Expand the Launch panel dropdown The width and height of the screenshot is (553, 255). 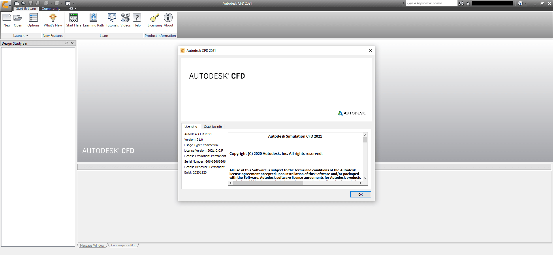coord(27,36)
